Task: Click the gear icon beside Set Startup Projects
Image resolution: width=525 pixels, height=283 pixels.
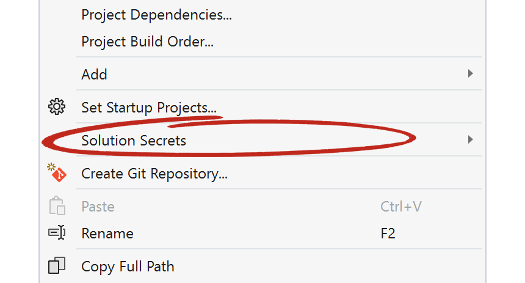Action: pyautogui.click(x=57, y=106)
